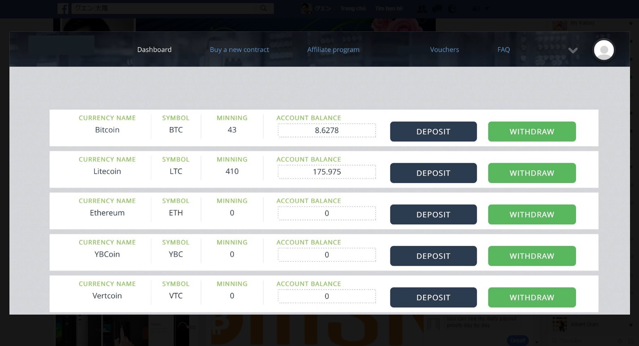This screenshot has height=346, width=639.
Task: Select the YBCoin currency name
Action: click(x=107, y=254)
